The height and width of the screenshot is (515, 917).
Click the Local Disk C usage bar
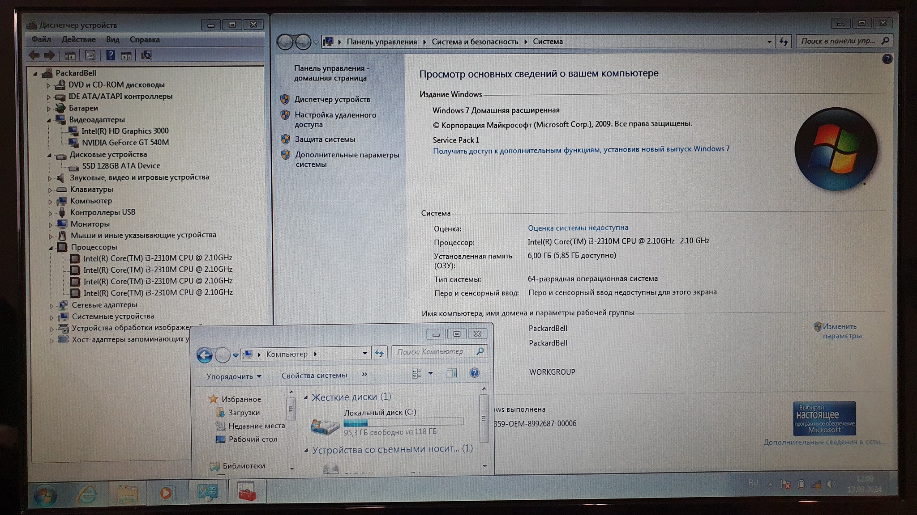pos(403,422)
